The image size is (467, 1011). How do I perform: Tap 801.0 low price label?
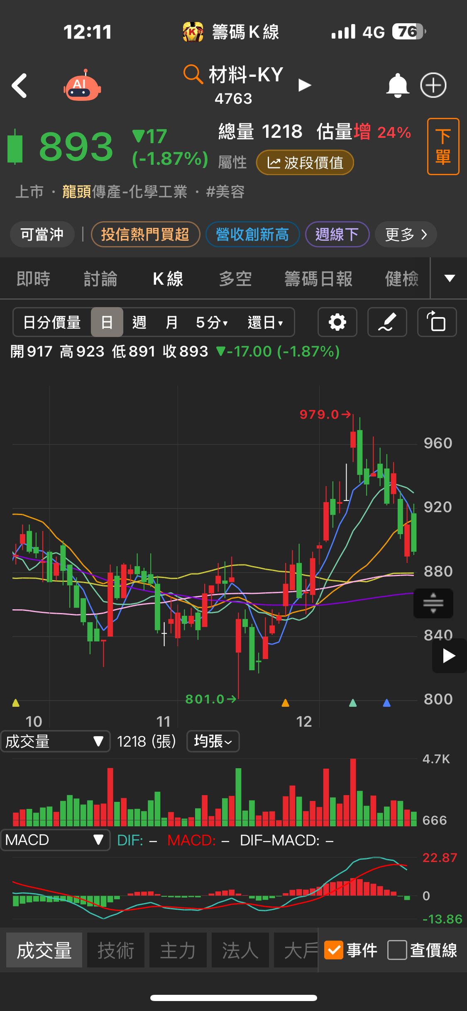(x=205, y=699)
